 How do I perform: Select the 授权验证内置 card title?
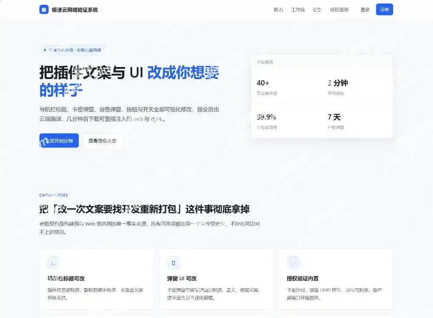303,279
